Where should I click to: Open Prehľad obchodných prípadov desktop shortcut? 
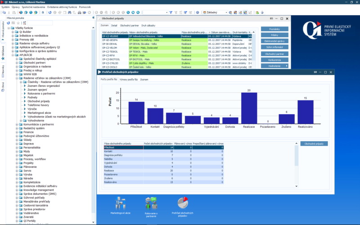[183, 207]
